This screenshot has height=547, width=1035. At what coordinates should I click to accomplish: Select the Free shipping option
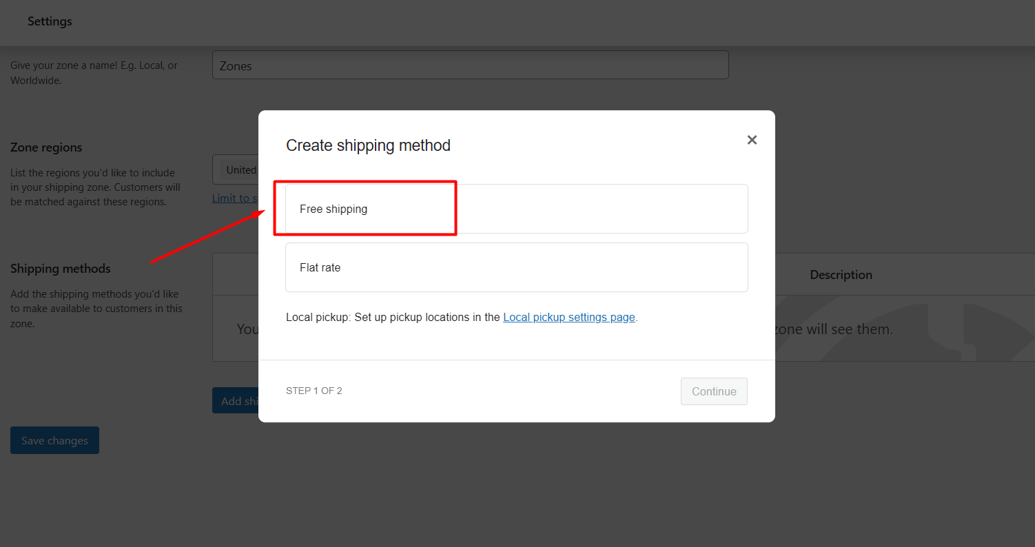pyautogui.click(x=516, y=209)
